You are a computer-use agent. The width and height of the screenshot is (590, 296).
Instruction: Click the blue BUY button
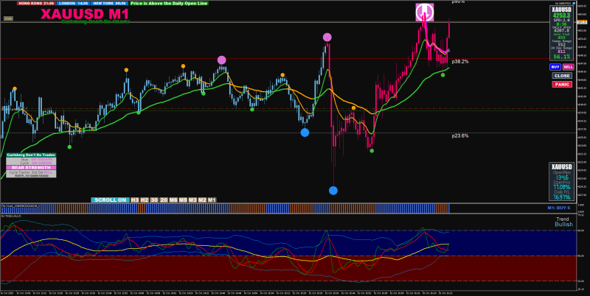[x=555, y=67]
